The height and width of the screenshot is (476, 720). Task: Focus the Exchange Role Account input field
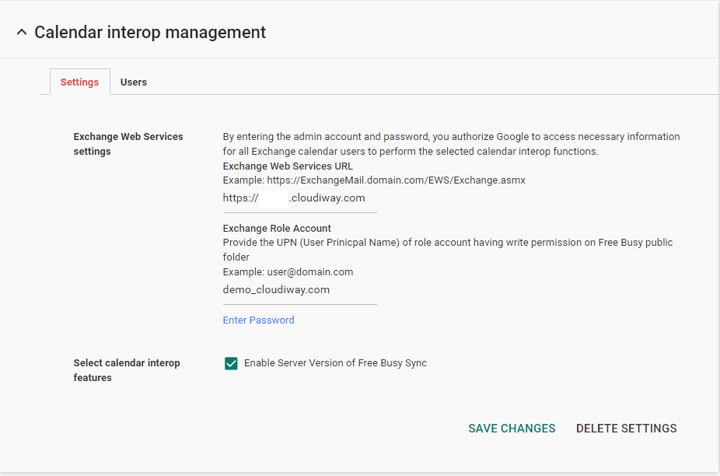coord(299,290)
